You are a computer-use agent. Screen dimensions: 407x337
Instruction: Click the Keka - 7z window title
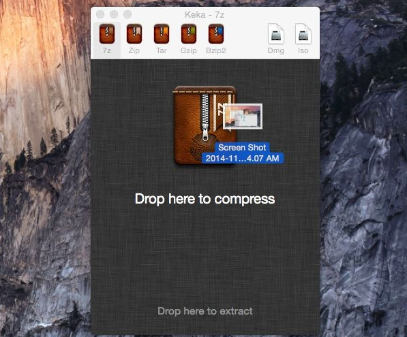pyautogui.click(x=205, y=14)
